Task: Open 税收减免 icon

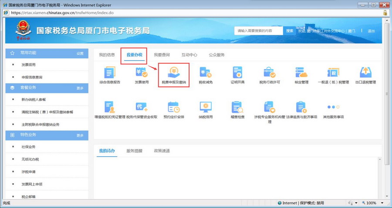Action: (x=206, y=72)
